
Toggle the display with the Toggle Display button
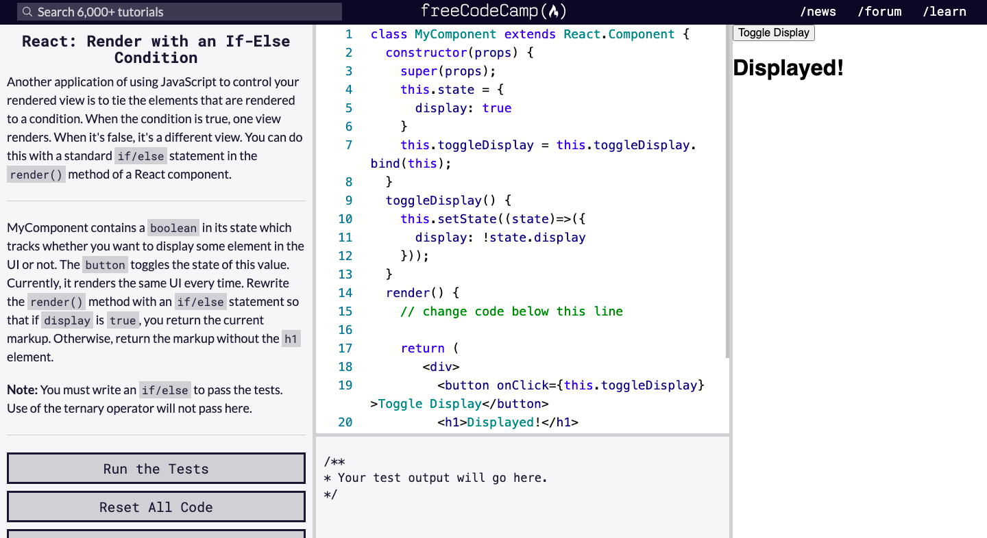[x=773, y=32]
